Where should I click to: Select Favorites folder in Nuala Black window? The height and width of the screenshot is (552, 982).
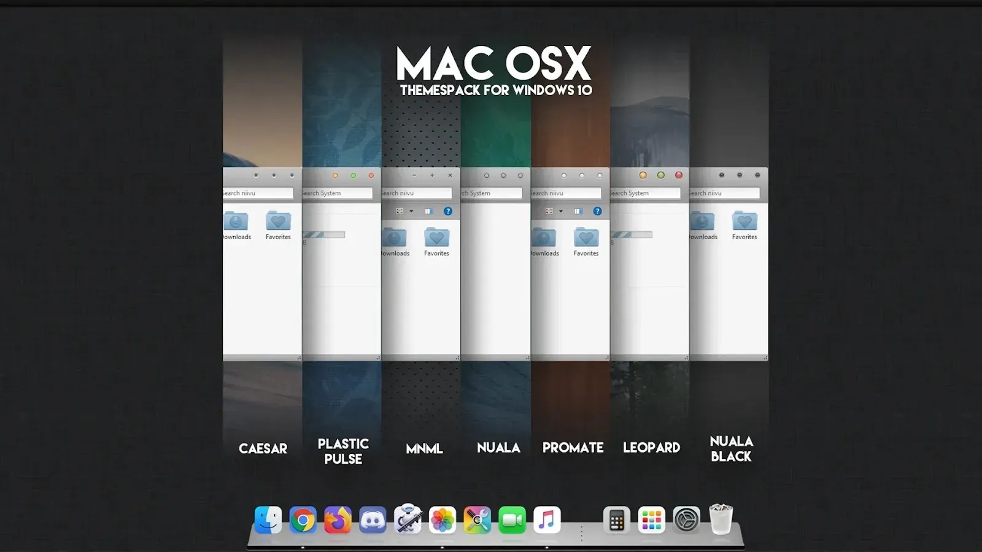[x=744, y=226]
